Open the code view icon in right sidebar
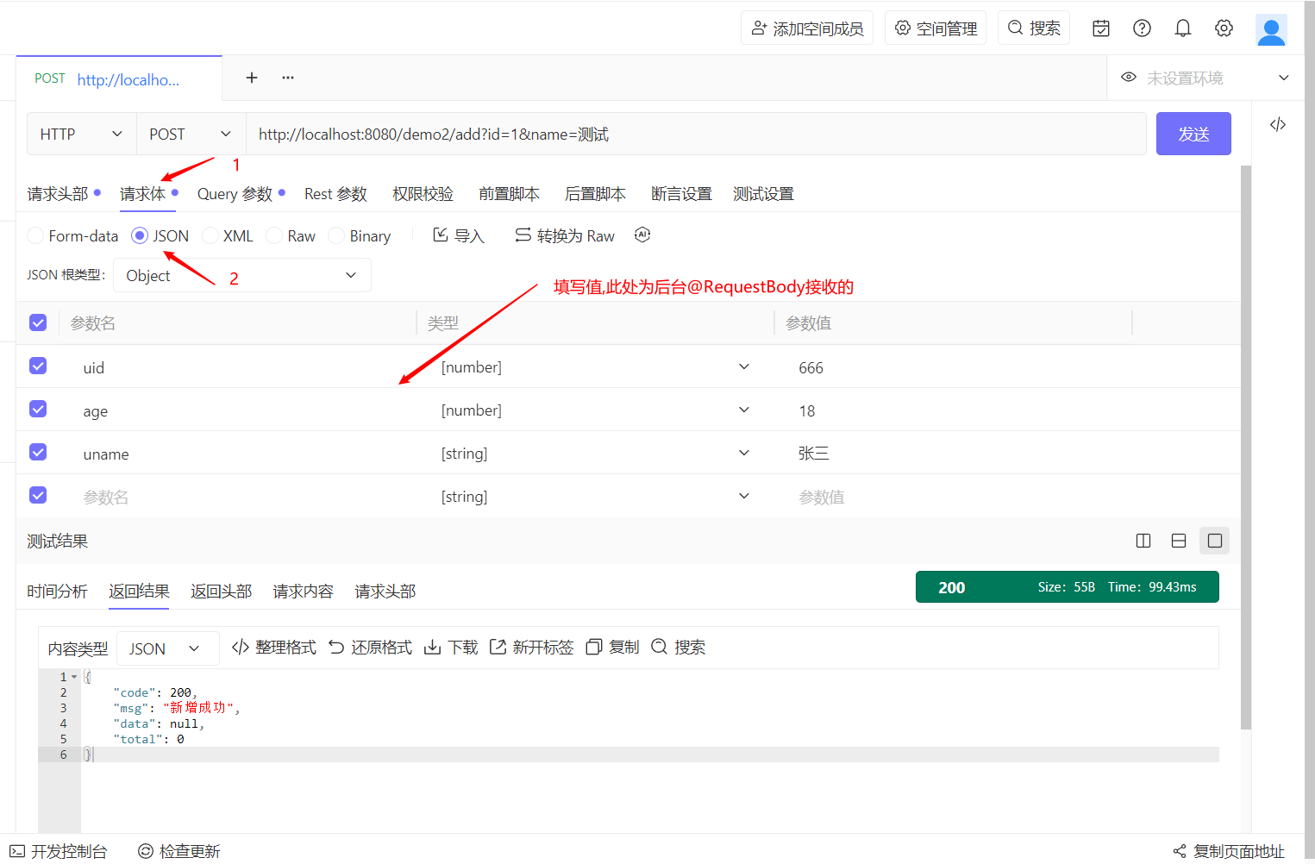This screenshot has width=1315, height=864. click(1277, 125)
